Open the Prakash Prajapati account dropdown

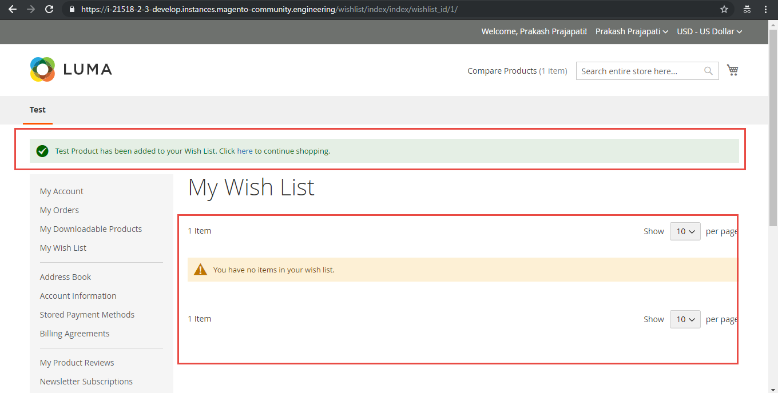click(632, 31)
